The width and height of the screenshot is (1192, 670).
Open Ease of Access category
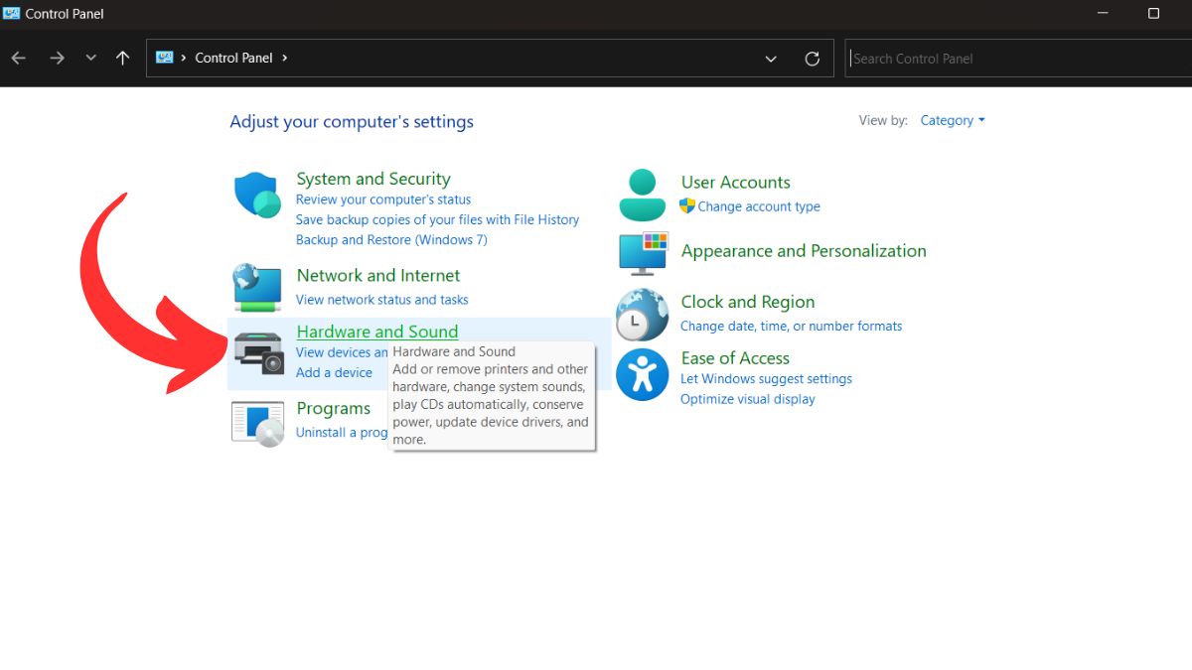tap(735, 358)
